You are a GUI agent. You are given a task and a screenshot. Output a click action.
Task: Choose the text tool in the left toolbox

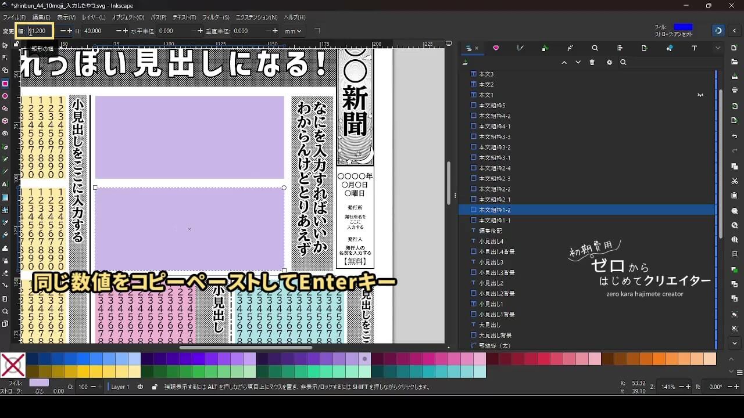pyautogui.click(x=5, y=184)
